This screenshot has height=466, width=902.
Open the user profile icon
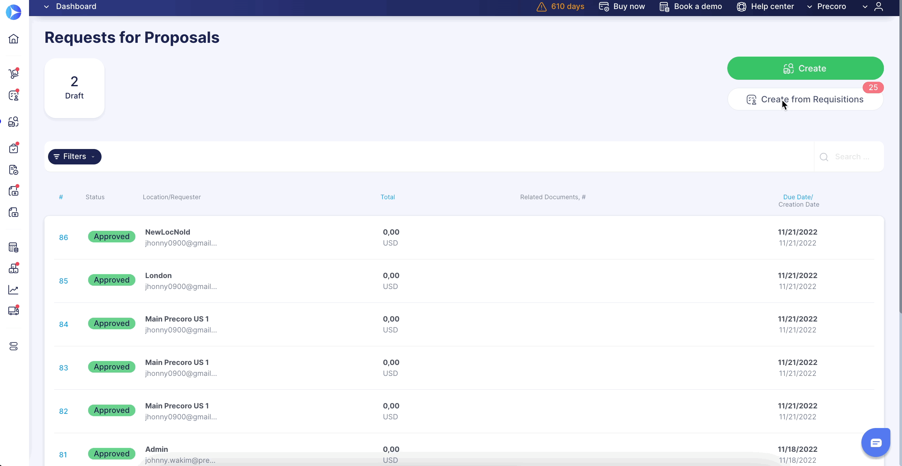(x=878, y=7)
